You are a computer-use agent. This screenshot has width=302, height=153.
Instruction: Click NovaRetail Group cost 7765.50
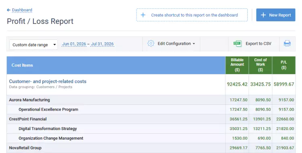pyautogui.click(x=263, y=148)
